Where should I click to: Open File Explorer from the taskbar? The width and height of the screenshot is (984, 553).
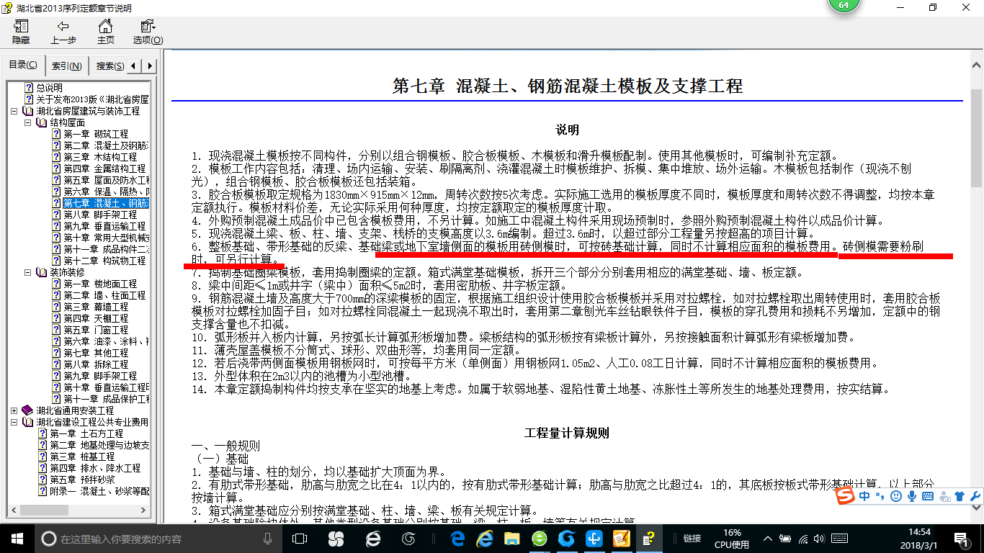click(x=512, y=538)
